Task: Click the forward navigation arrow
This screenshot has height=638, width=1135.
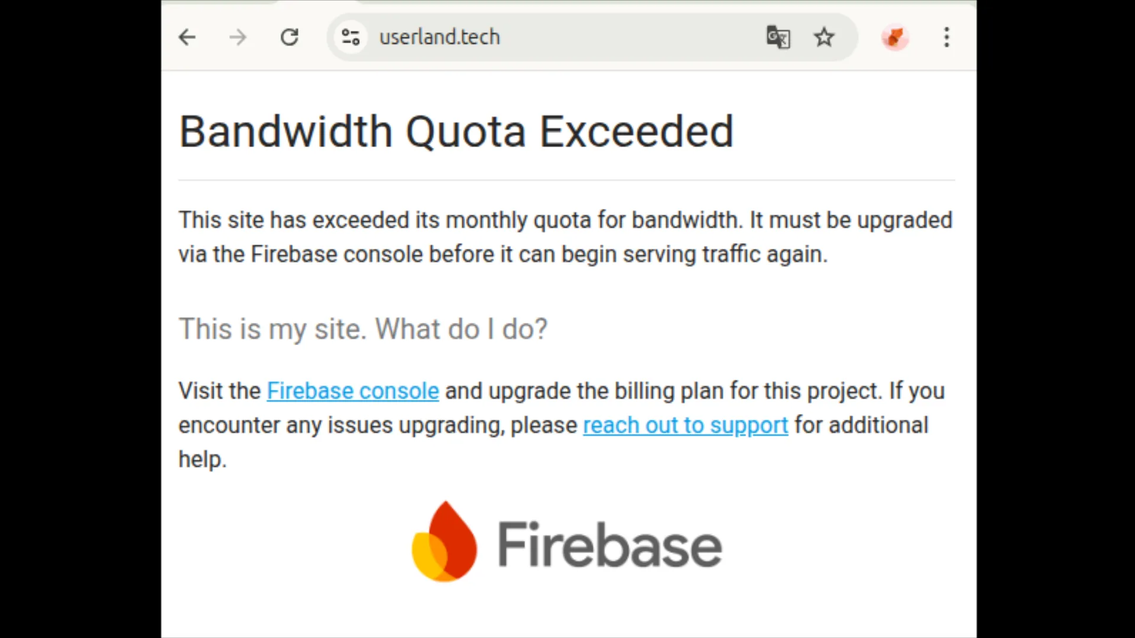Action: click(238, 37)
